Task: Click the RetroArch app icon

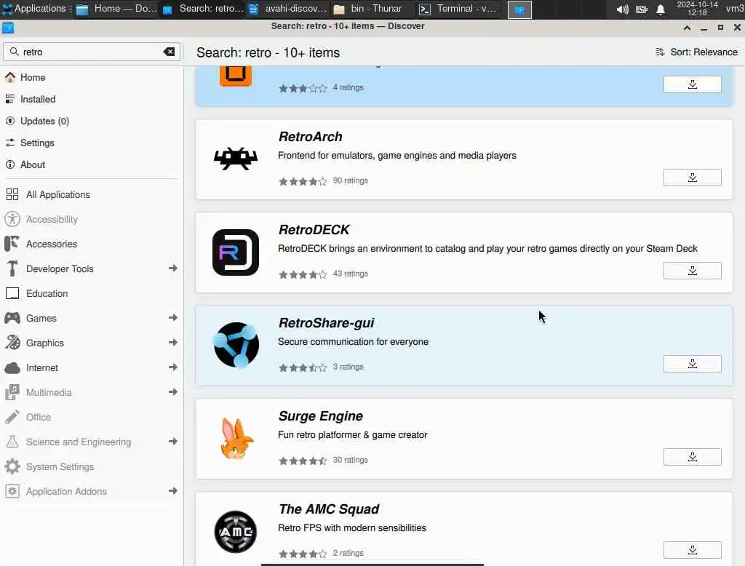Action: (235, 159)
